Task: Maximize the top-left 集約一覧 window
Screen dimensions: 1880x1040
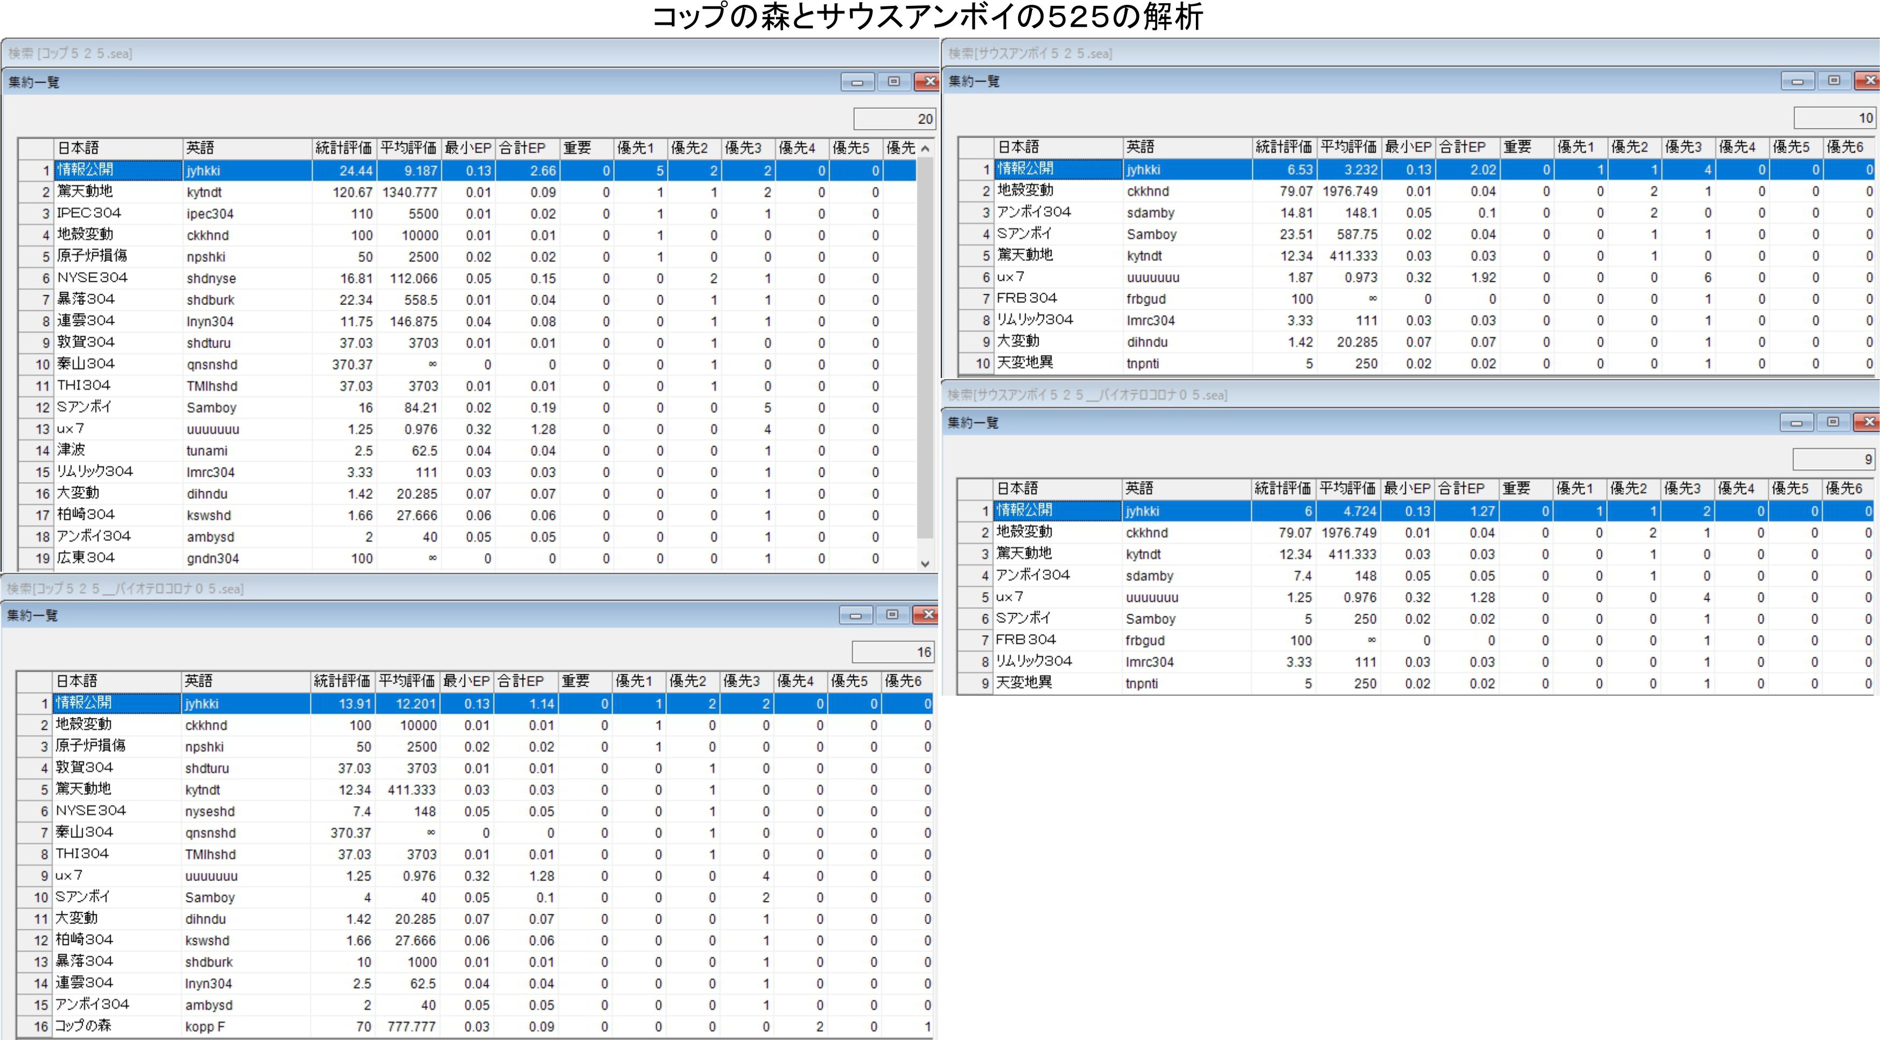Action: coord(894,82)
